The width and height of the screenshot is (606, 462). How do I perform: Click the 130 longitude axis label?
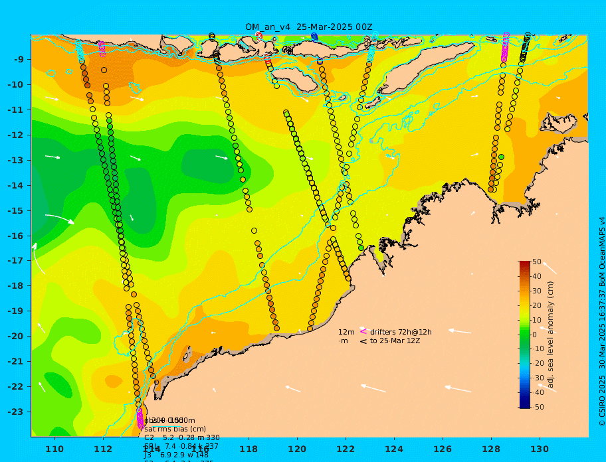tap(540, 449)
